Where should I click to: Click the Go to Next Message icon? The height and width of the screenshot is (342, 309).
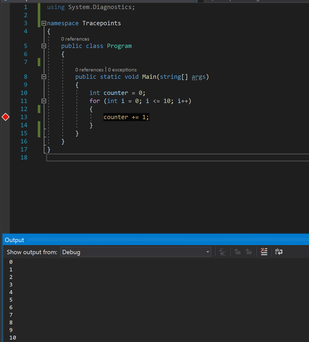tap(249, 251)
